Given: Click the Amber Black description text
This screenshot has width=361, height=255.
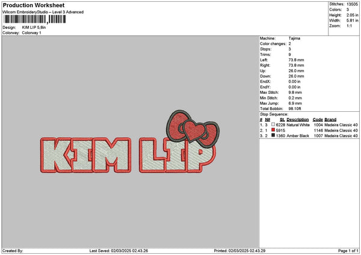Looking at the screenshot, I should 298,136.
